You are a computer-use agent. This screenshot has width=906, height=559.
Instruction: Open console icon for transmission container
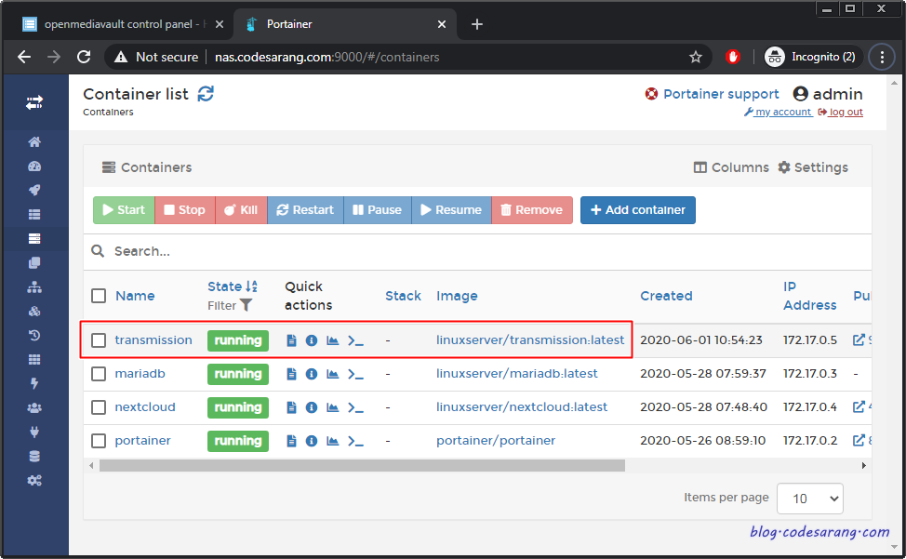[355, 340]
